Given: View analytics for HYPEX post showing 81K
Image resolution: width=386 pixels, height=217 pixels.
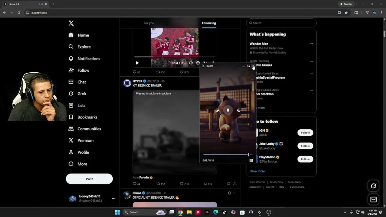Looking at the screenshot, I should [208, 184].
